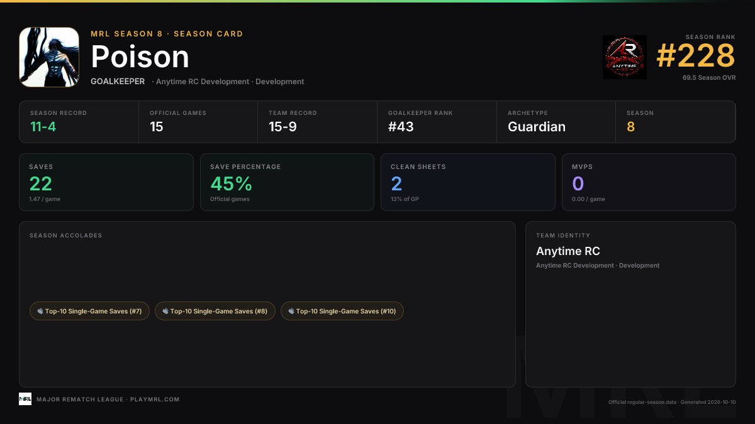The height and width of the screenshot is (424, 755).
Task: Click the "#228" season rank number
Action: 696,57
